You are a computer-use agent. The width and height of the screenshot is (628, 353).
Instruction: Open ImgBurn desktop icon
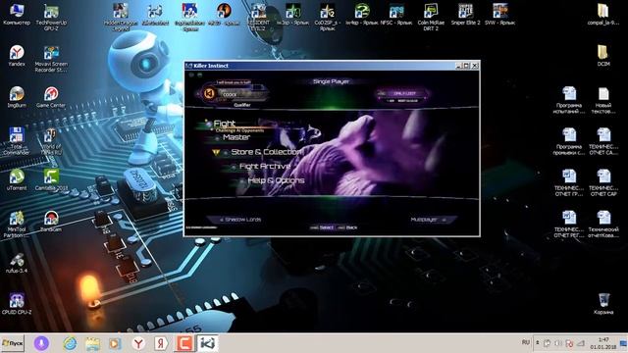point(17,97)
